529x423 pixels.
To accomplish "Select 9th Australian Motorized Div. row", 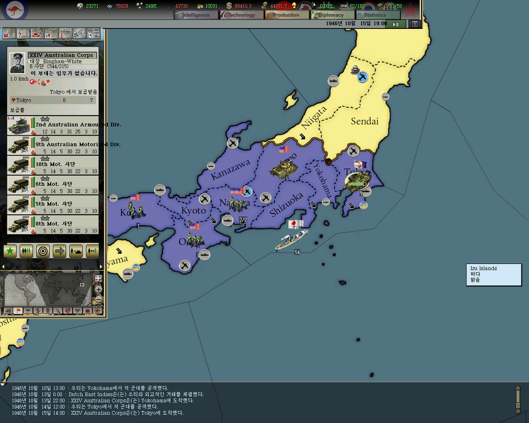I will 53,145.
